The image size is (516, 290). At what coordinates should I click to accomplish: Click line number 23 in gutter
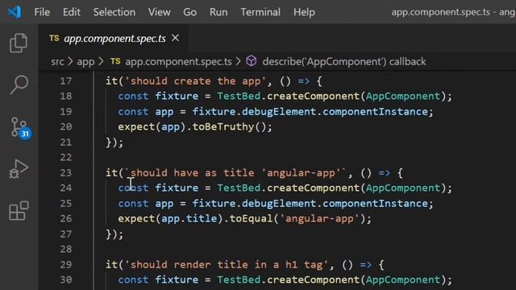66,172
